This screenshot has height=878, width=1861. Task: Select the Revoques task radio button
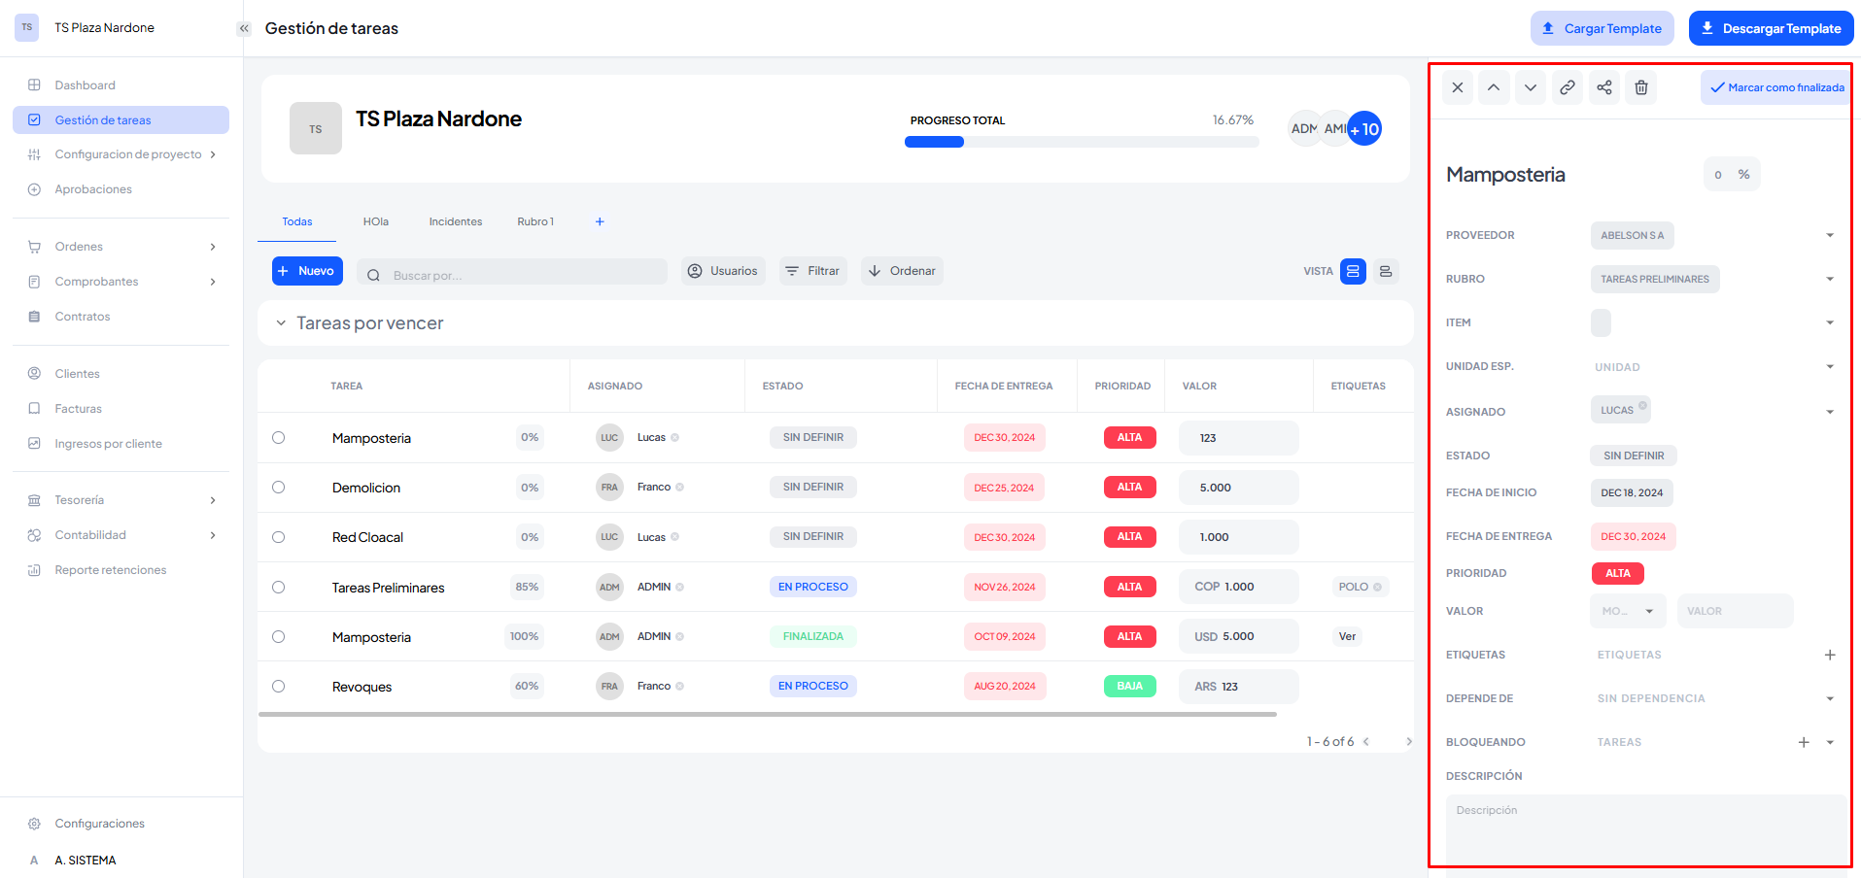point(279,687)
